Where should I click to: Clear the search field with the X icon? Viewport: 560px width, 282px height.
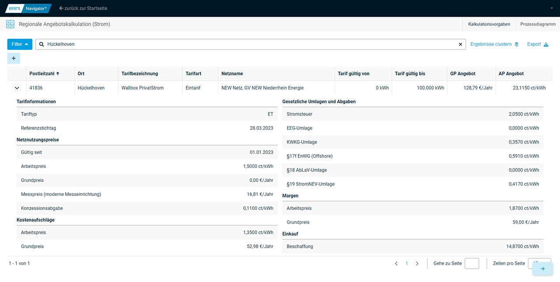460,44
